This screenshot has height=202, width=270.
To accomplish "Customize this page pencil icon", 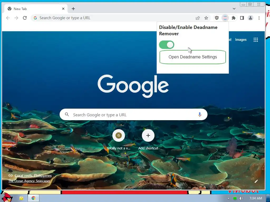I will click(x=256, y=181).
